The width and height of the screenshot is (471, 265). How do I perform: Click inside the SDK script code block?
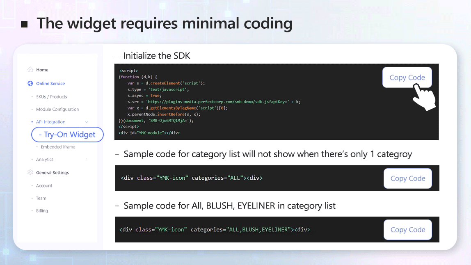(246, 103)
